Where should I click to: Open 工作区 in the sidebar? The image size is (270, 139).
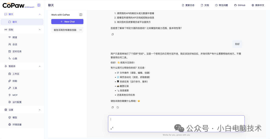(x=22, y=74)
